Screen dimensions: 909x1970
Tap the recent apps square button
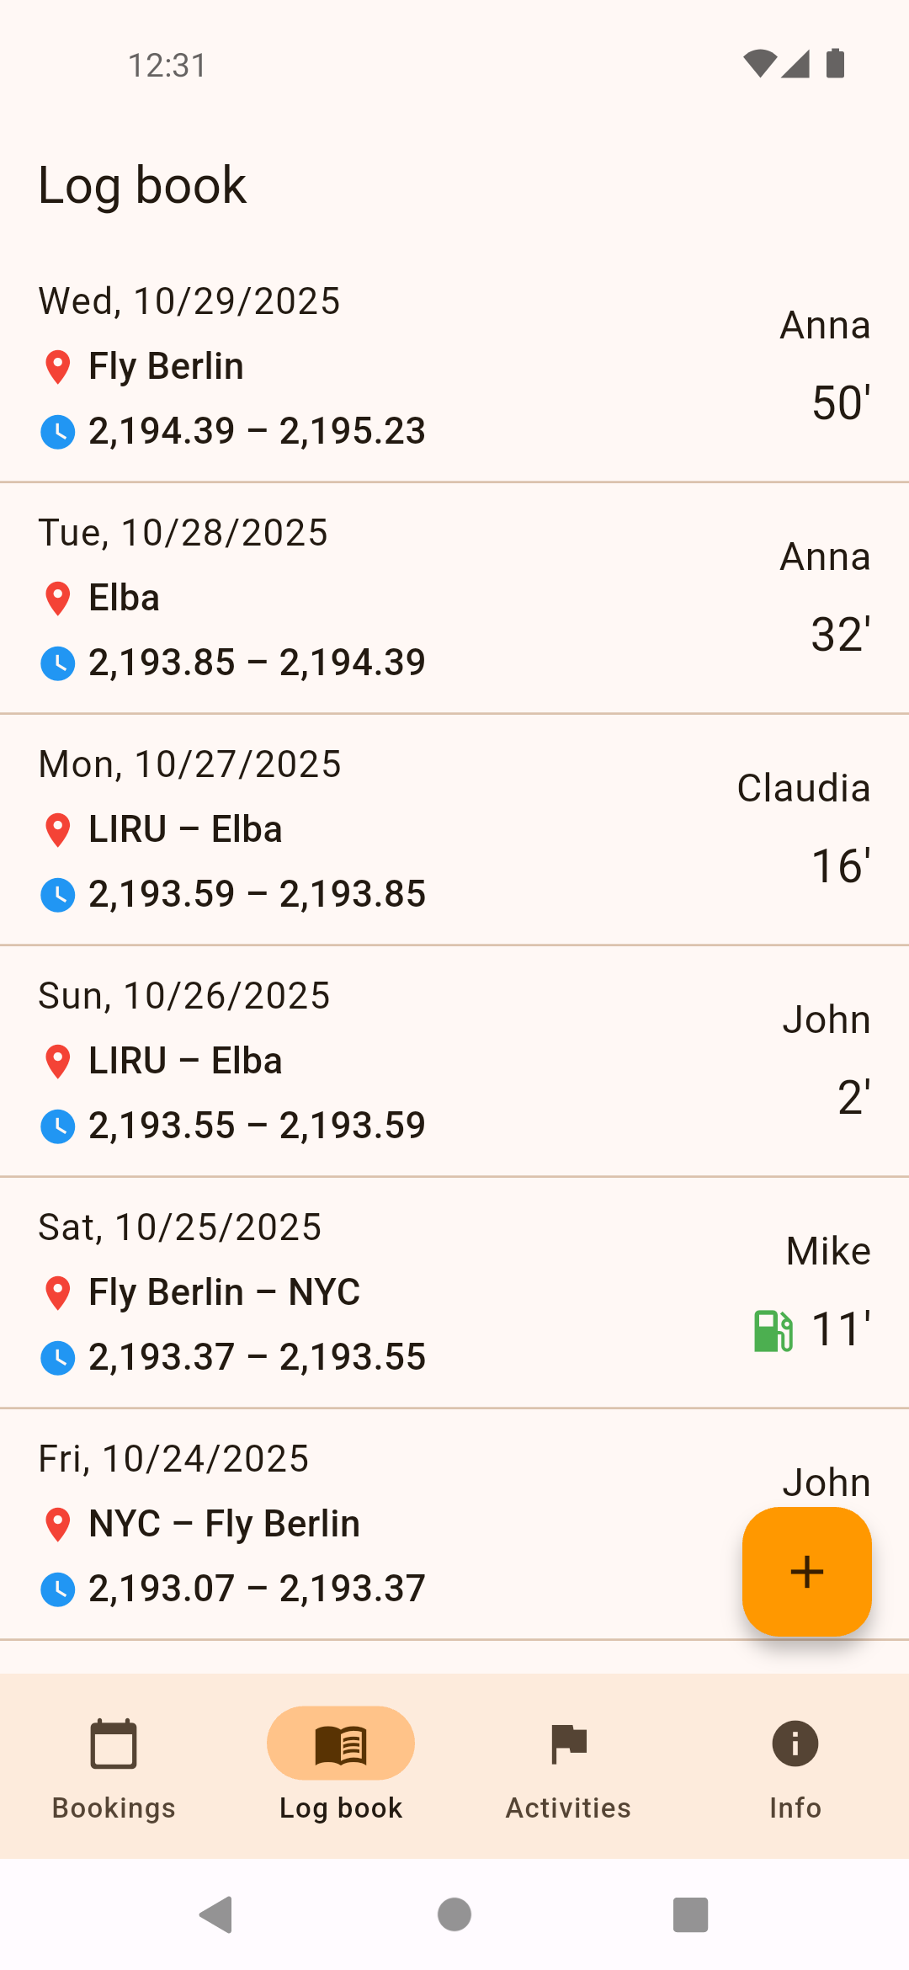[690, 1915]
